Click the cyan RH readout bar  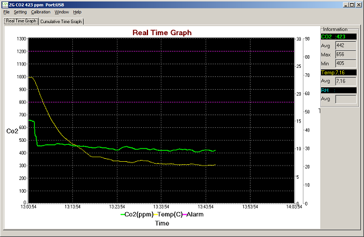pyautogui.click(x=339, y=90)
